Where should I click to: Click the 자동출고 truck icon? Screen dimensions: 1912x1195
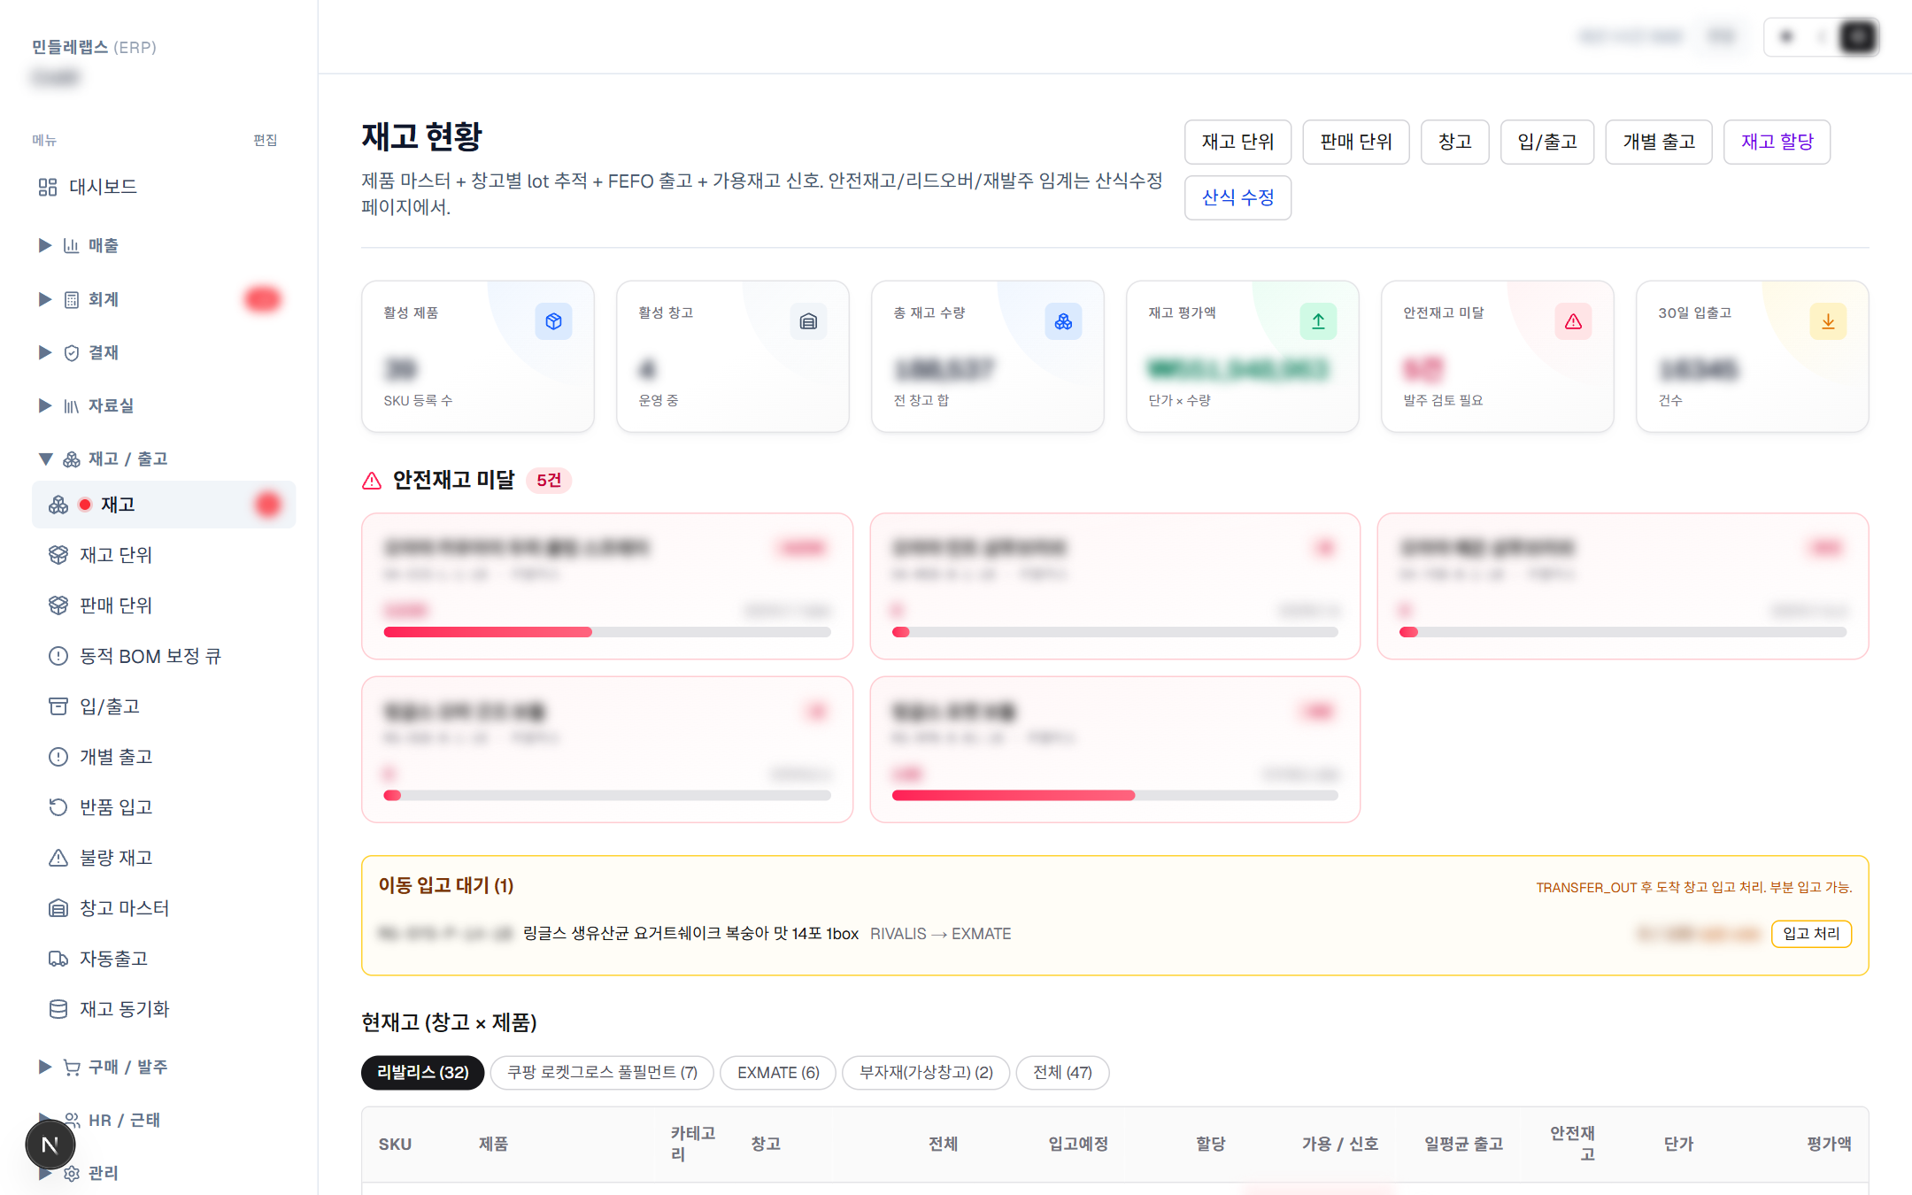(58, 959)
